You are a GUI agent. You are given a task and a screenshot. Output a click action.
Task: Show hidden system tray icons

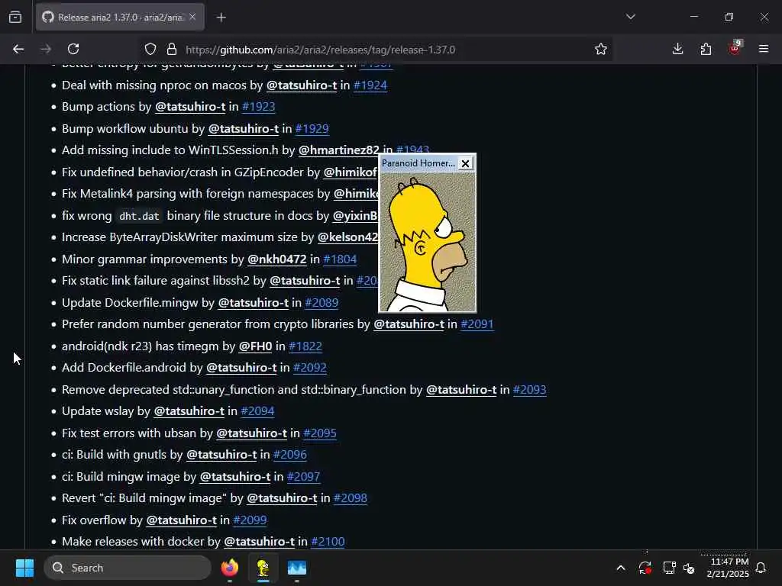point(621,568)
